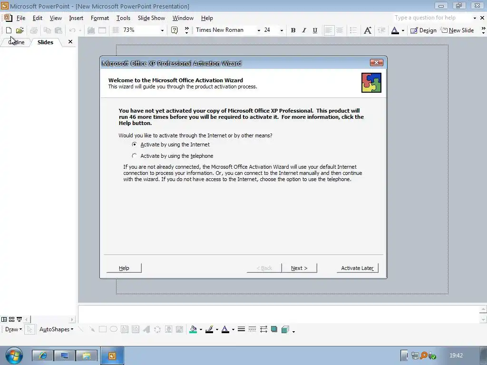The image size is (487, 365).
Task: Click the Shadow Style icon
Action: [274, 329]
